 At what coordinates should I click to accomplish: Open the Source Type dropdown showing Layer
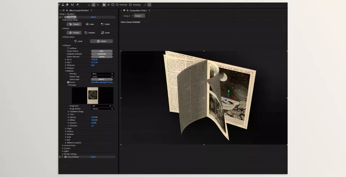click(103, 76)
